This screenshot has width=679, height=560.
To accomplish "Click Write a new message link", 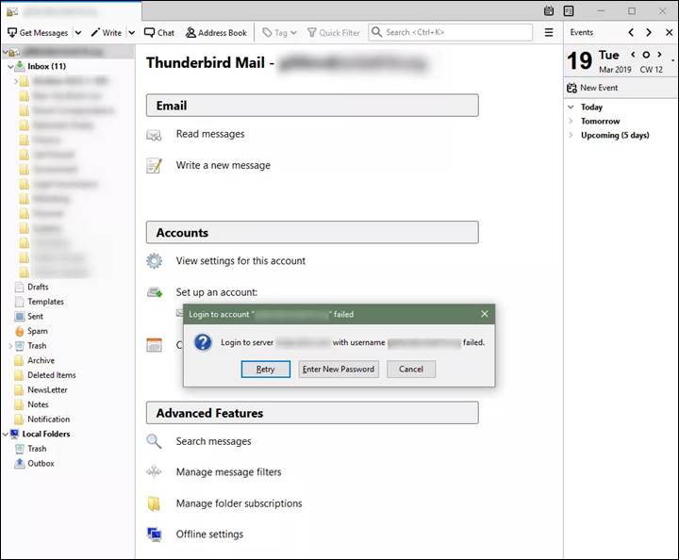I will pyautogui.click(x=223, y=165).
